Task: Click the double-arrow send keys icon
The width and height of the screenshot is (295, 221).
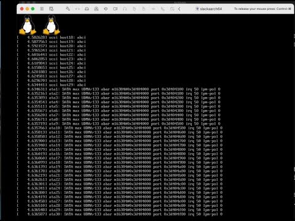Action: 77,9
